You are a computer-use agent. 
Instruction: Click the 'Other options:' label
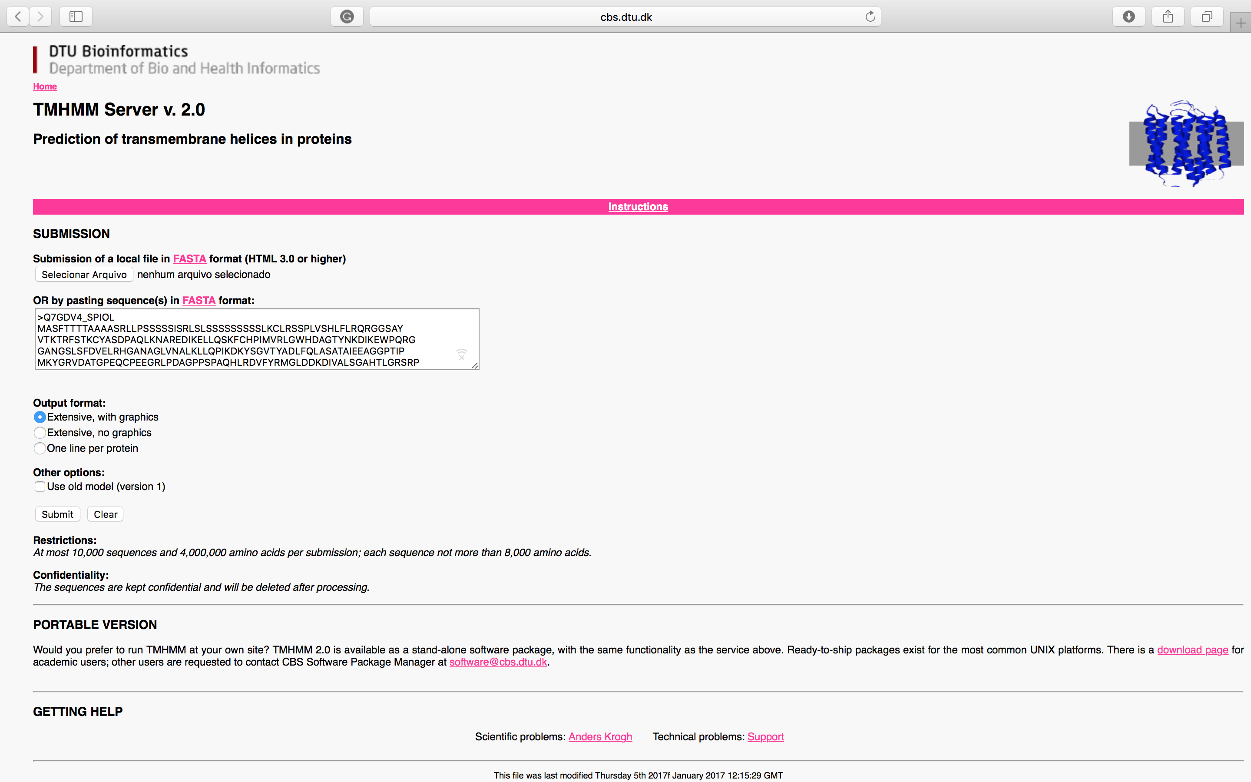69,472
